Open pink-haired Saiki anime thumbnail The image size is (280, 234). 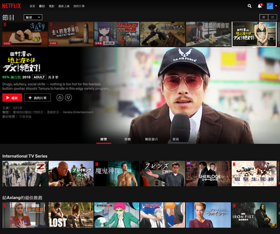click(x=117, y=215)
